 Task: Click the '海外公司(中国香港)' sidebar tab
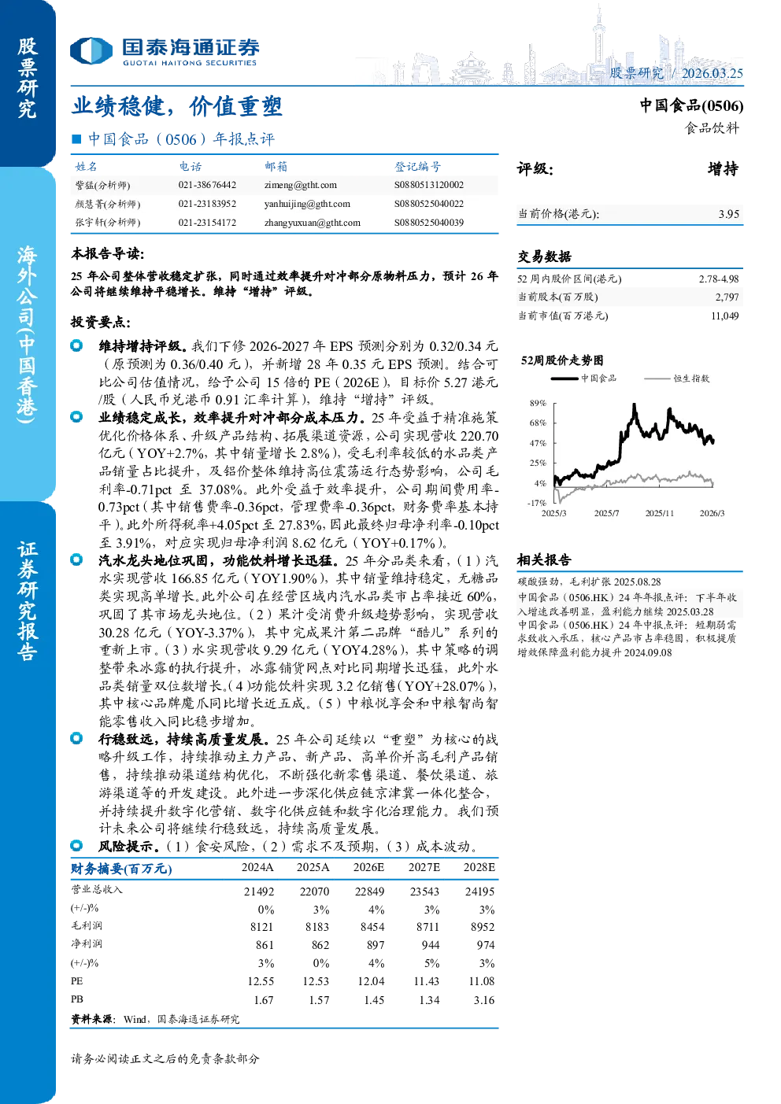tap(28, 334)
